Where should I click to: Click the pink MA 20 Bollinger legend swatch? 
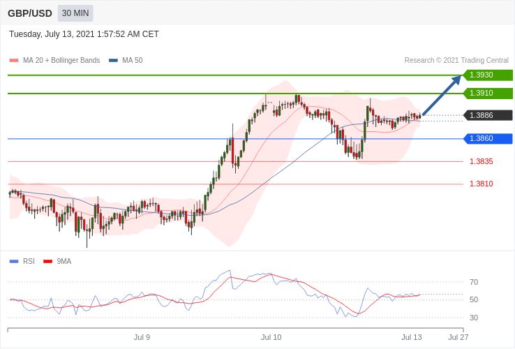14,61
